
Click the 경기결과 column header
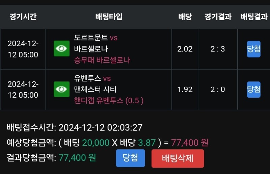(218, 16)
